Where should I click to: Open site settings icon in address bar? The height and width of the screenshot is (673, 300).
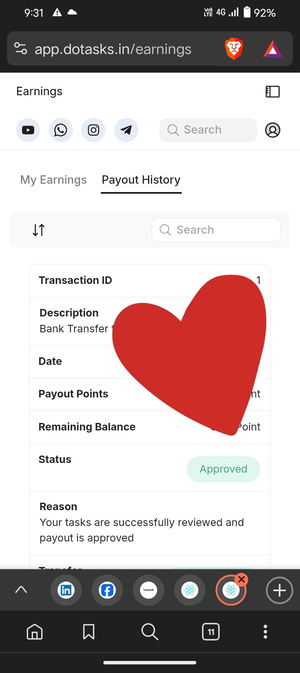point(21,49)
